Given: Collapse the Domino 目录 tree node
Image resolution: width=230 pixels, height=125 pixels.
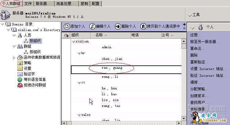Looking at the screenshot, I should click(x=2, y=24).
